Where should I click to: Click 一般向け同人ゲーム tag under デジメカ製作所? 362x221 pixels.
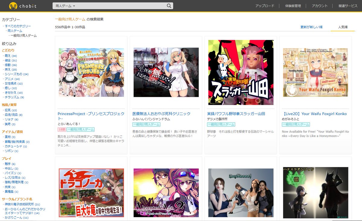pyautogui.click(x=221, y=124)
